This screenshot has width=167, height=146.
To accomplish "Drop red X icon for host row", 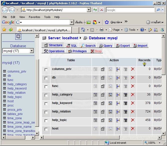I will (133, 129).
